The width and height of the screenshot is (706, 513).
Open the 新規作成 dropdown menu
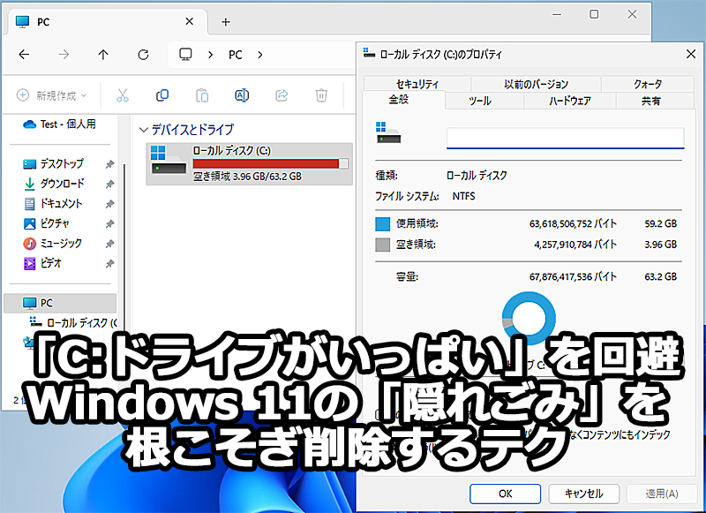(52, 95)
